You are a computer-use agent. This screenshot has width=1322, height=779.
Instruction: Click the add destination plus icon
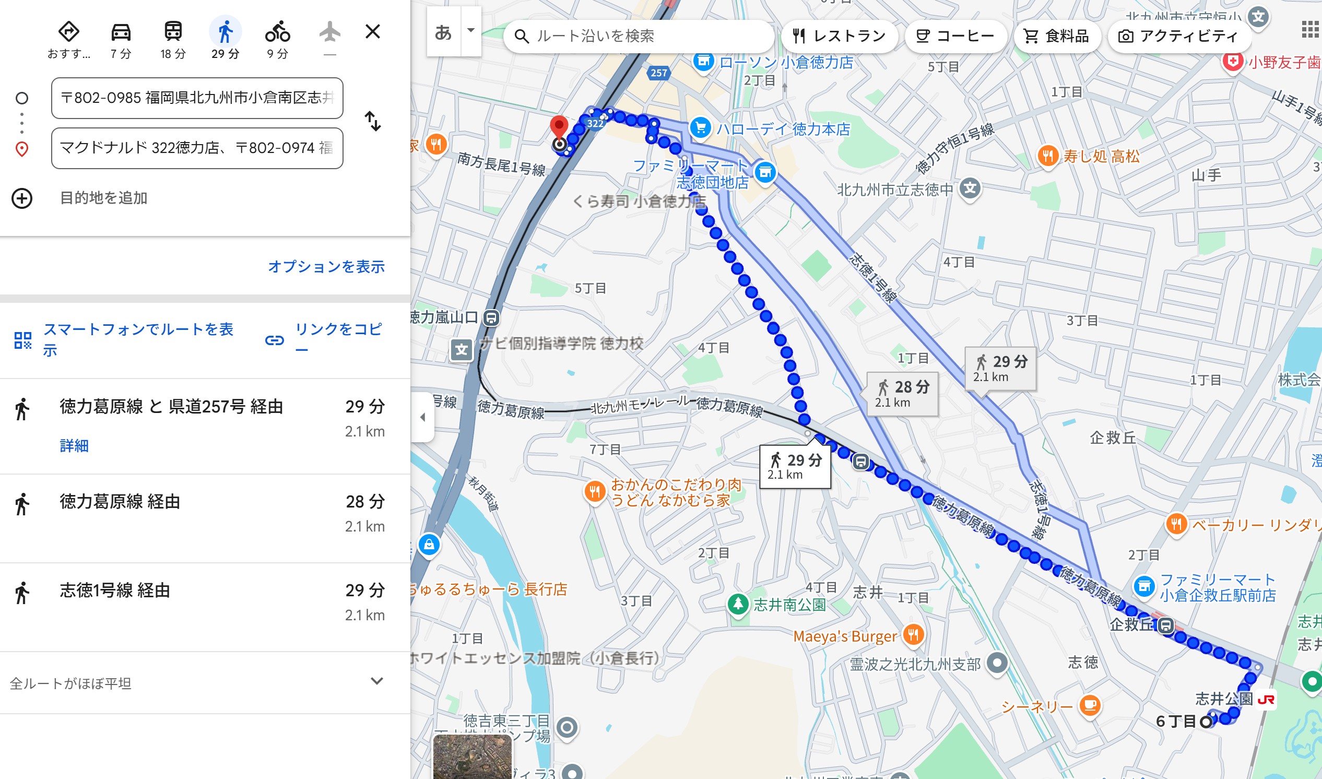pos(22,198)
